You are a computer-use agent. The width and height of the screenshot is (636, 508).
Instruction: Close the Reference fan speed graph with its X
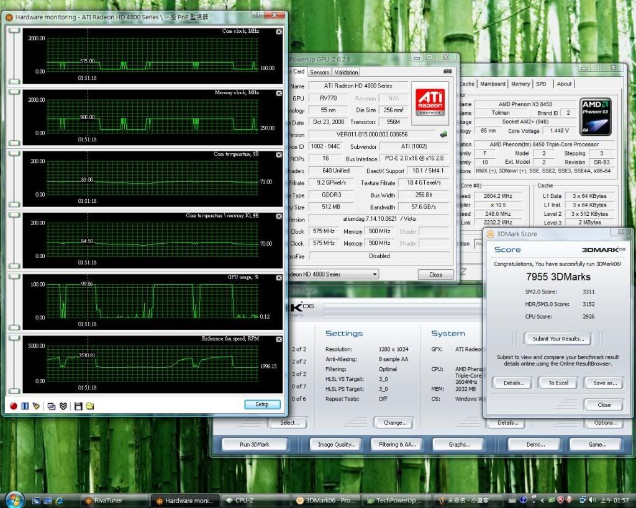coord(279,339)
